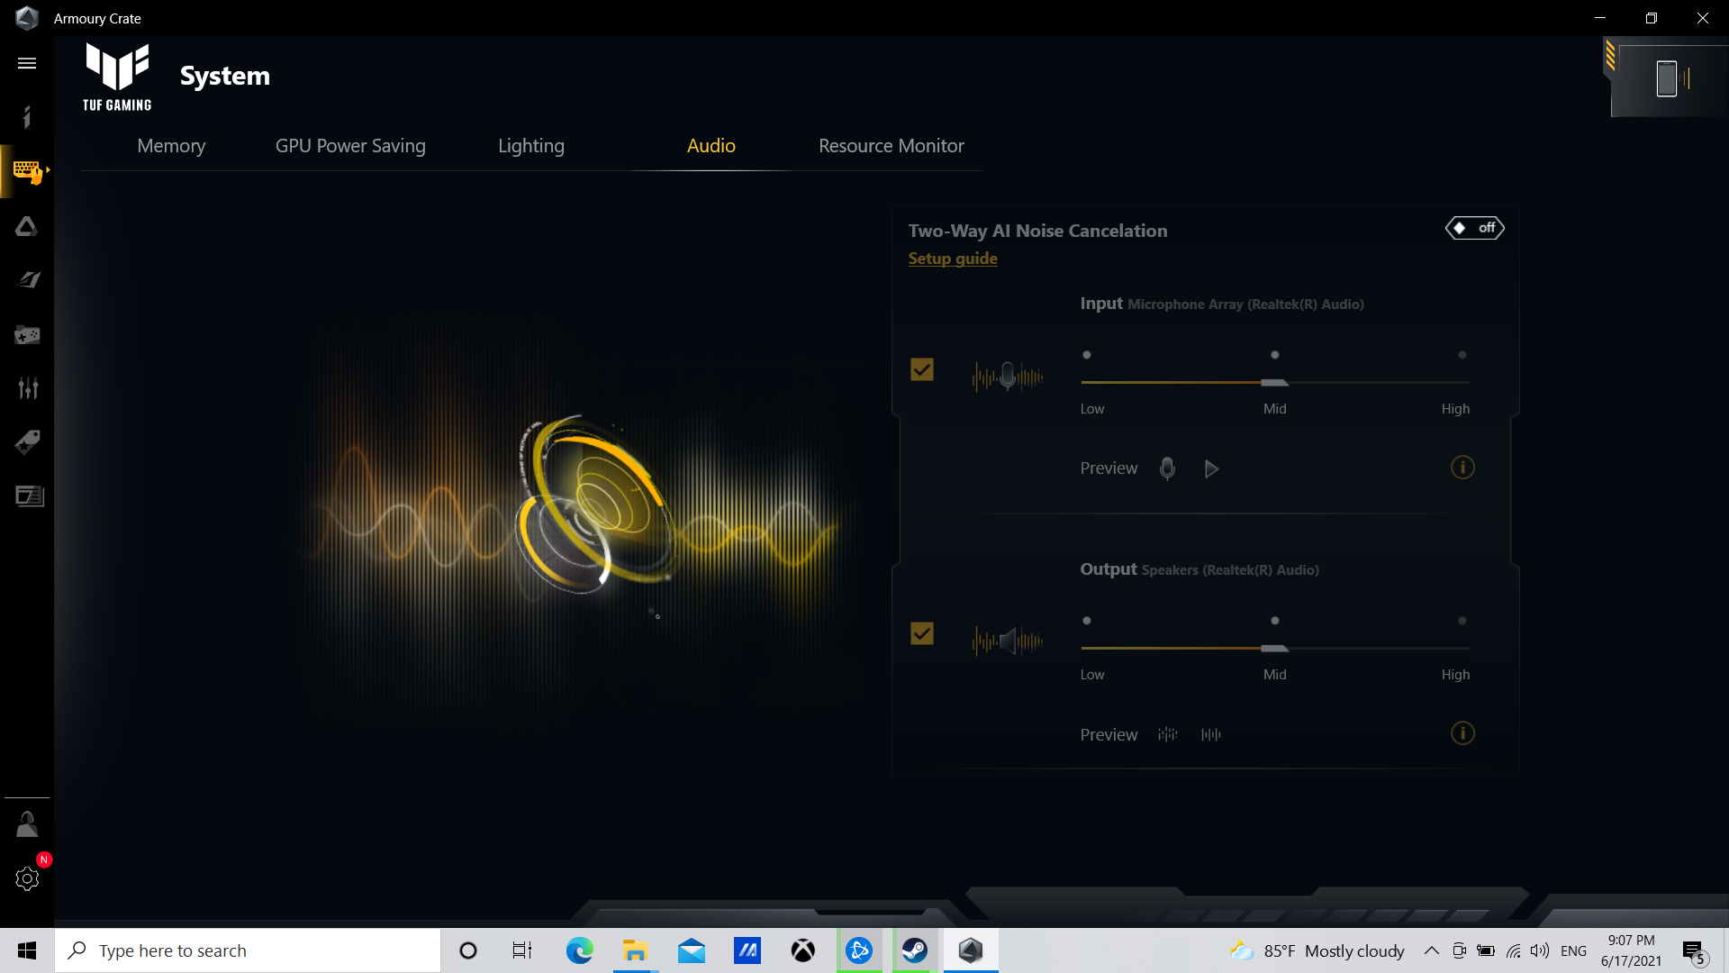Open the tuning sliders sidebar icon
Image resolution: width=1729 pixels, height=973 pixels.
click(28, 388)
